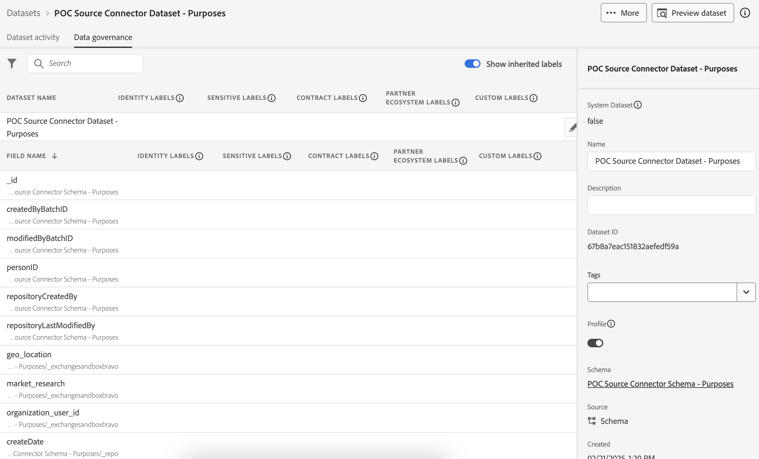
Task: Toggle the Profile switch
Action: click(595, 343)
